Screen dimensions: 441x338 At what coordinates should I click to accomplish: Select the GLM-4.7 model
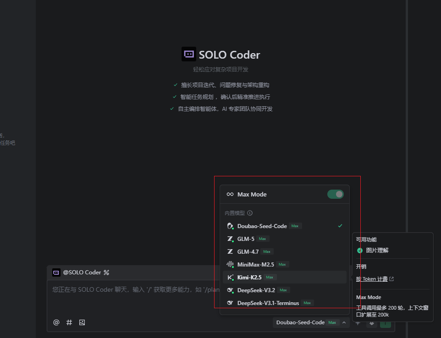click(285, 251)
